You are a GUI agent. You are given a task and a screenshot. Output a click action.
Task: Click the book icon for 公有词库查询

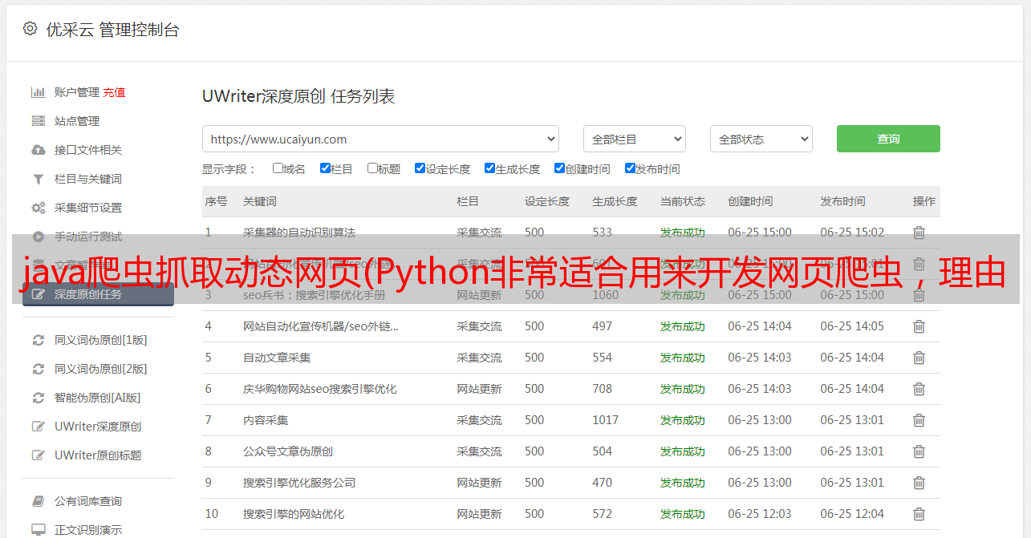38,501
